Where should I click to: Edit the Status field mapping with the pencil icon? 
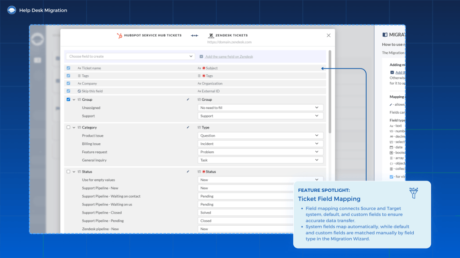pos(188,172)
